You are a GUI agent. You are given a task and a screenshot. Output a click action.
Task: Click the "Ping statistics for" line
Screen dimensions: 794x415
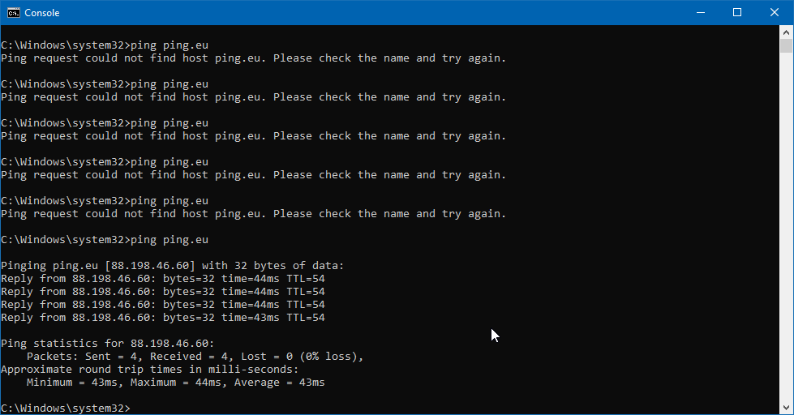click(107, 343)
